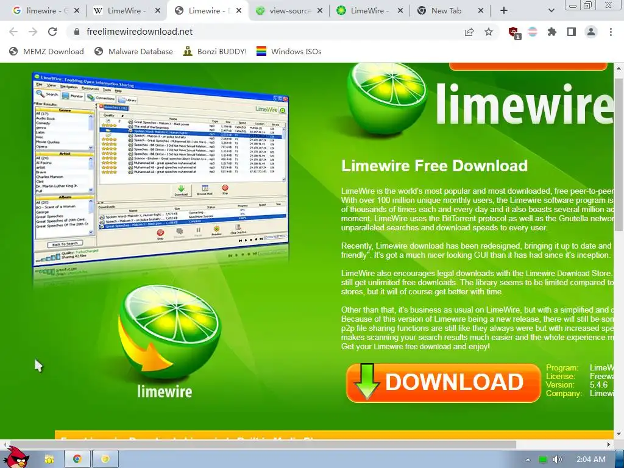Open the Extensions puzzle piece menu

coord(552,32)
